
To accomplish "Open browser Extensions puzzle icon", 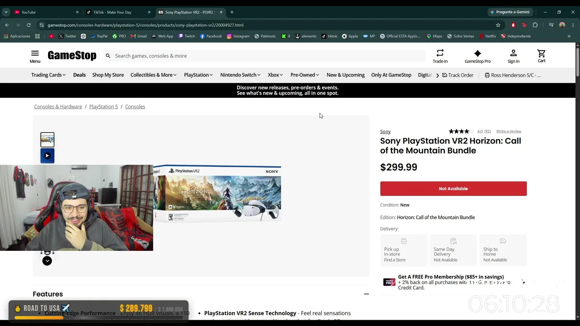I will pyautogui.click(x=535, y=25).
